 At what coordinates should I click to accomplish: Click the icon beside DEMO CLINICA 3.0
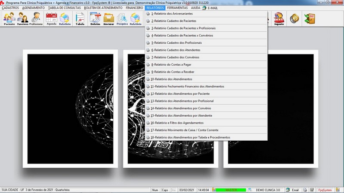coord(250,190)
